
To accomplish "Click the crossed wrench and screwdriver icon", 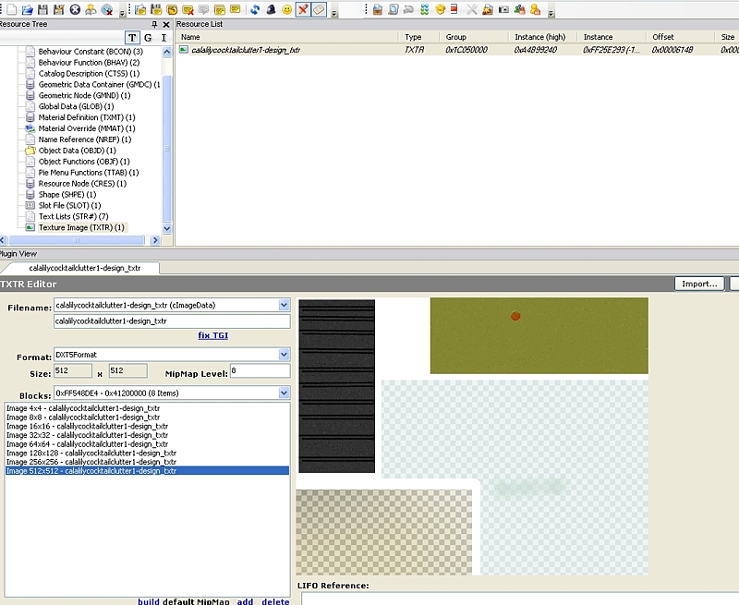I will coord(472,10).
